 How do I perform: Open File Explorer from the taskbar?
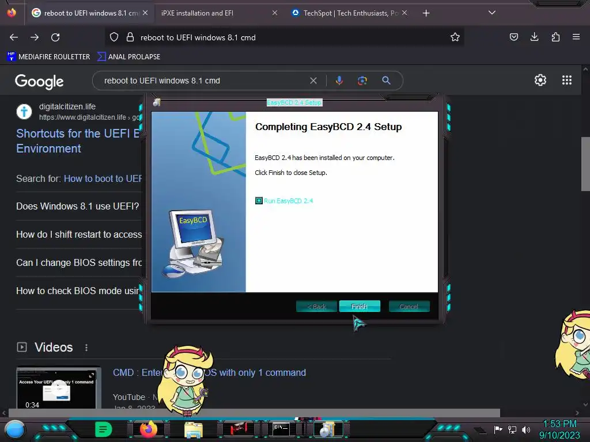[x=194, y=429]
